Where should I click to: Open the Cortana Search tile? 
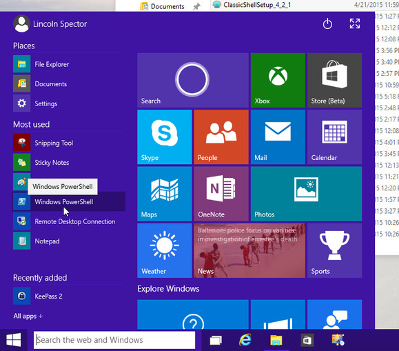193,80
